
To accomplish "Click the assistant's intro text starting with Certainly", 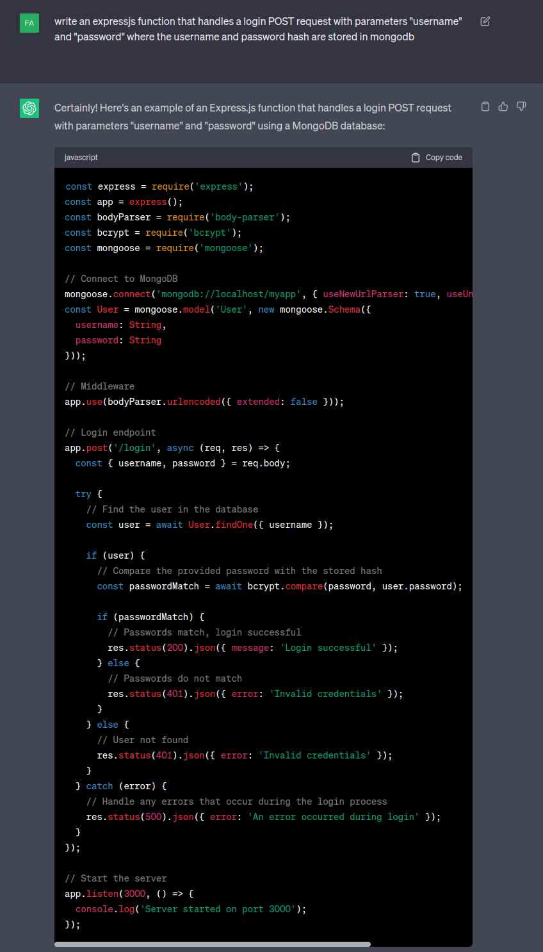I will pos(253,117).
